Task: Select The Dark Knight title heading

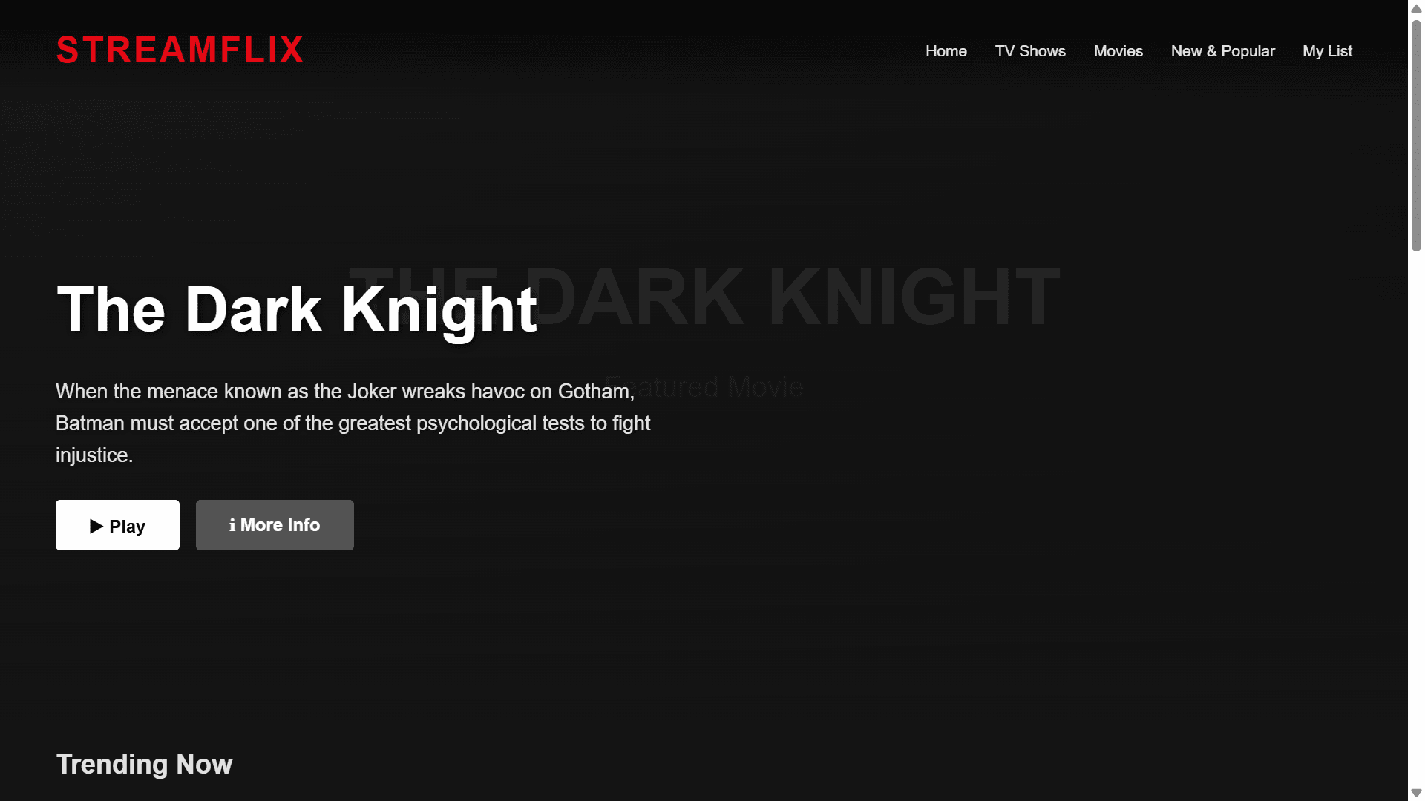Action: coord(296,309)
